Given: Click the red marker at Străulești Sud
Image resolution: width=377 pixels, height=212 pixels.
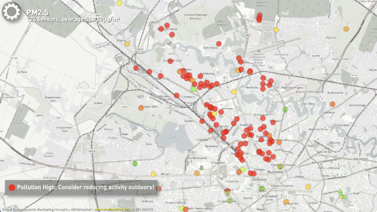Looking at the screenshot, I should [170, 61].
